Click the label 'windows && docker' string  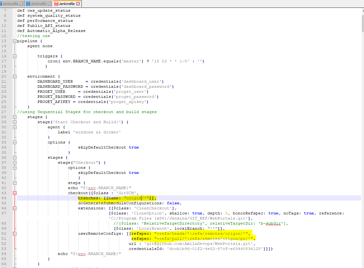[x=97, y=132]
